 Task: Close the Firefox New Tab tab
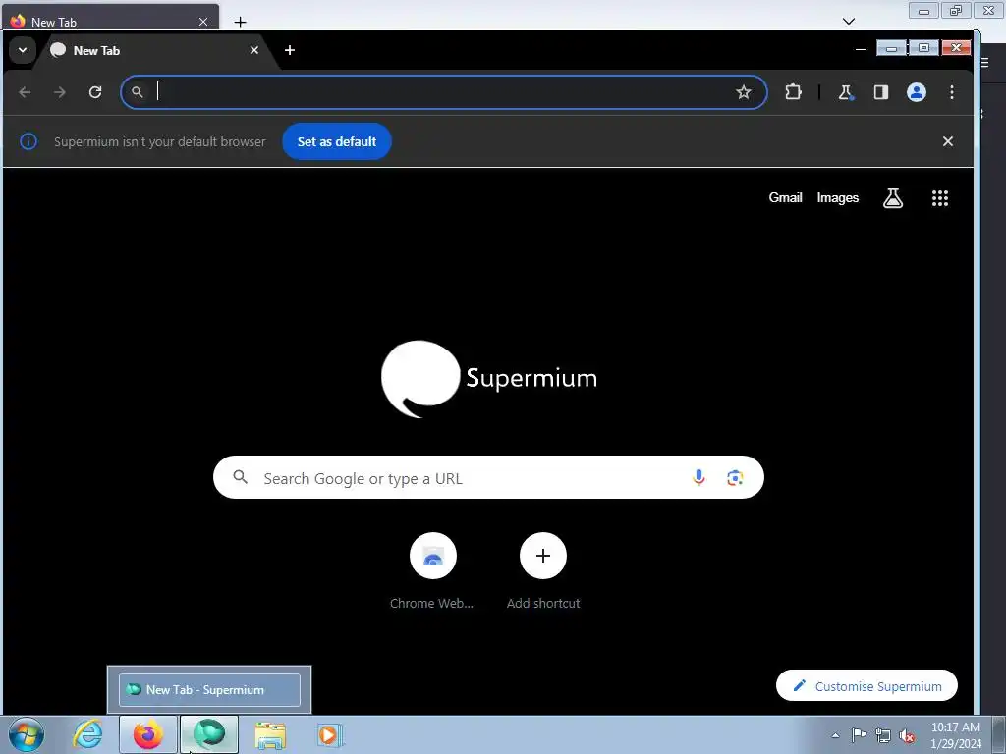pyautogui.click(x=203, y=22)
